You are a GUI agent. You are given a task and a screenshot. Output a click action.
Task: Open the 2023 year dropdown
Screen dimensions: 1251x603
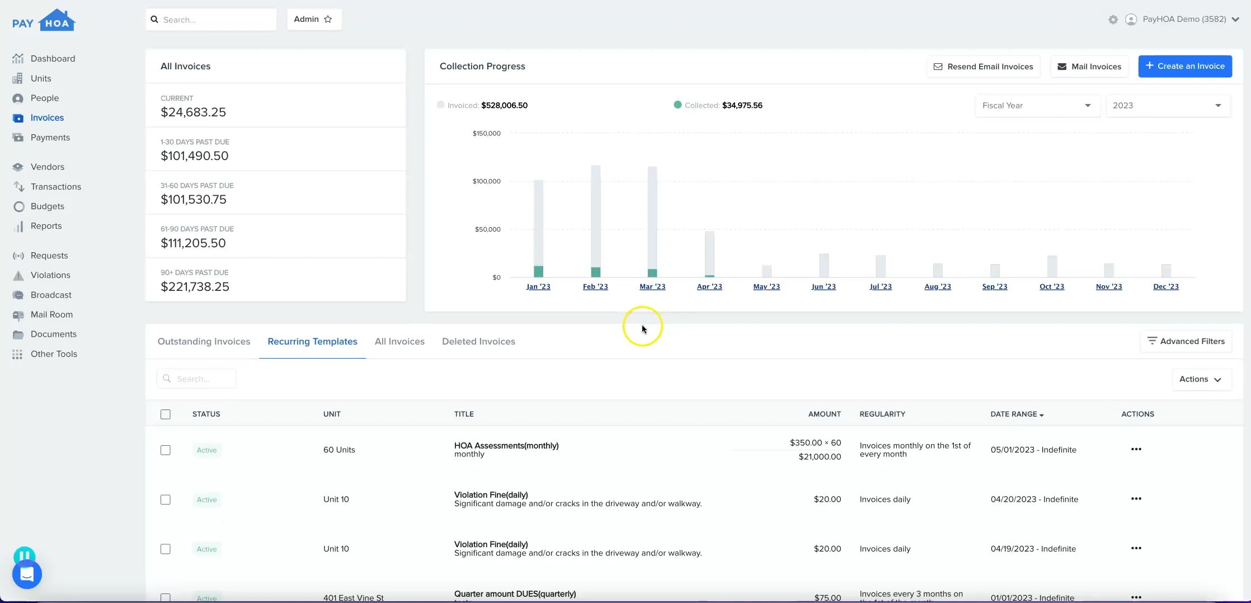click(1167, 106)
